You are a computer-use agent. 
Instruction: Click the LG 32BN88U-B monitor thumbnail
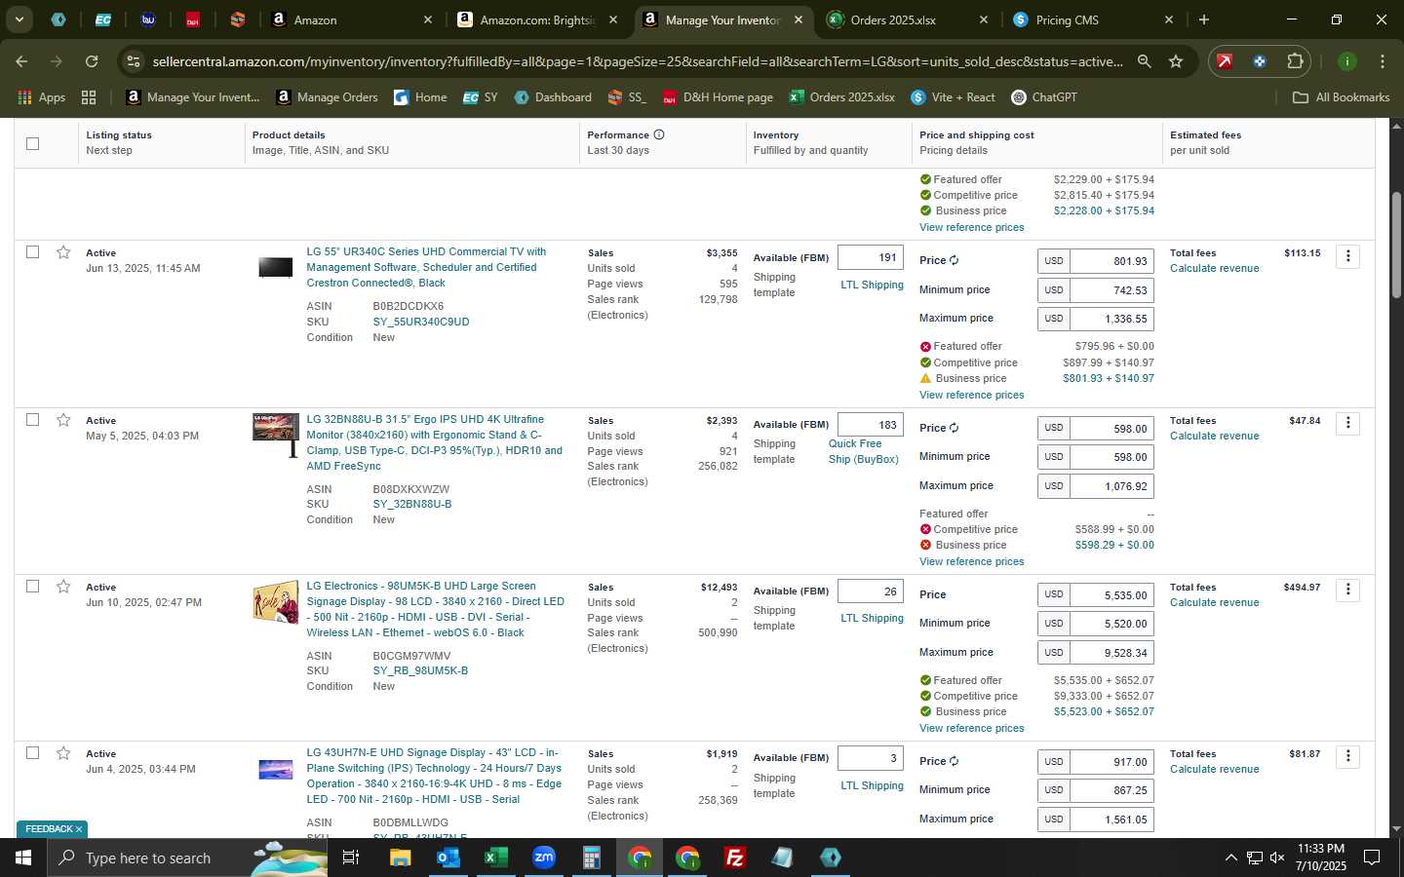pos(275,436)
